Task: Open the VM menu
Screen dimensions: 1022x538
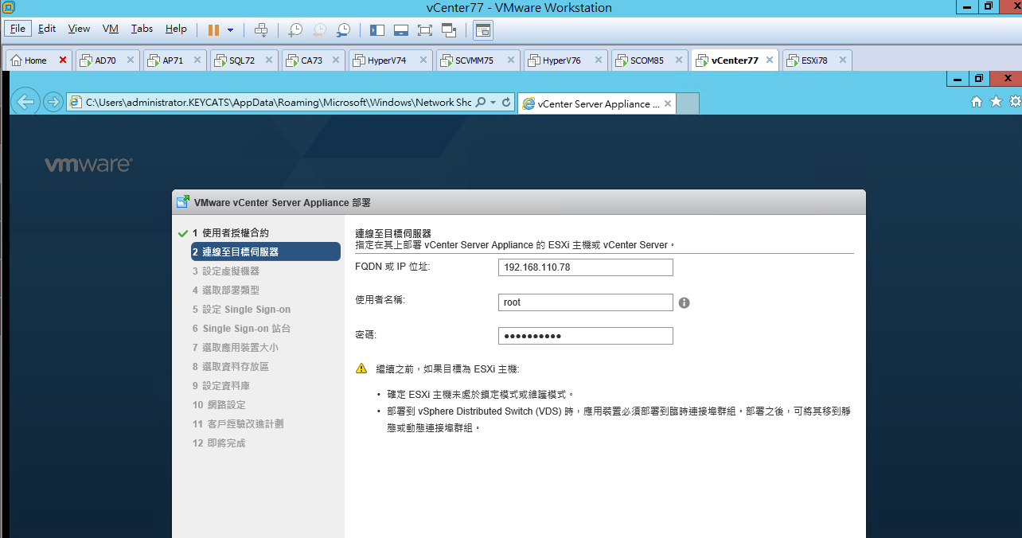Action: (x=111, y=29)
